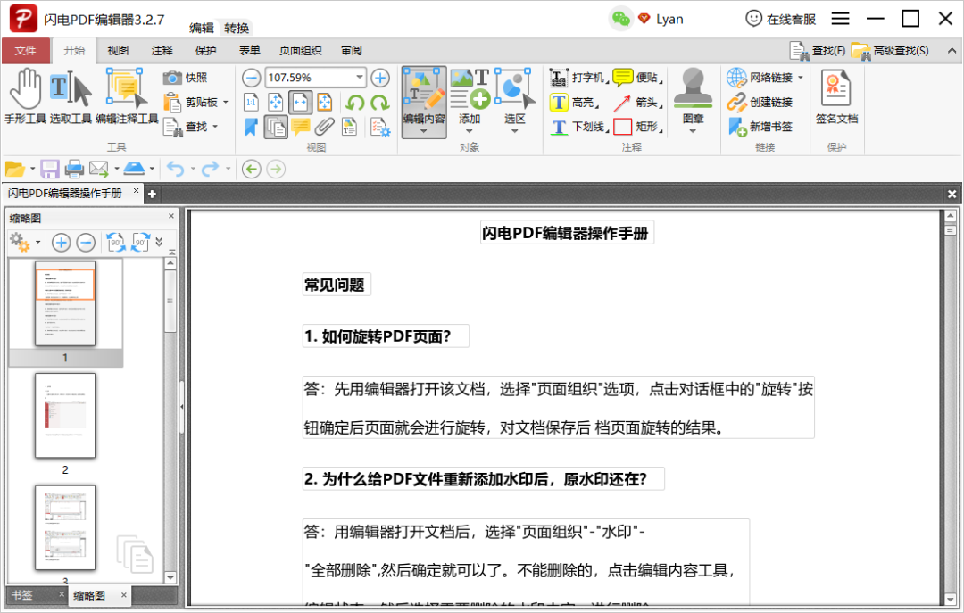Open the 保护 ribbon tab
Image resolution: width=964 pixels, height=613 pixels.
coord(205,51)
